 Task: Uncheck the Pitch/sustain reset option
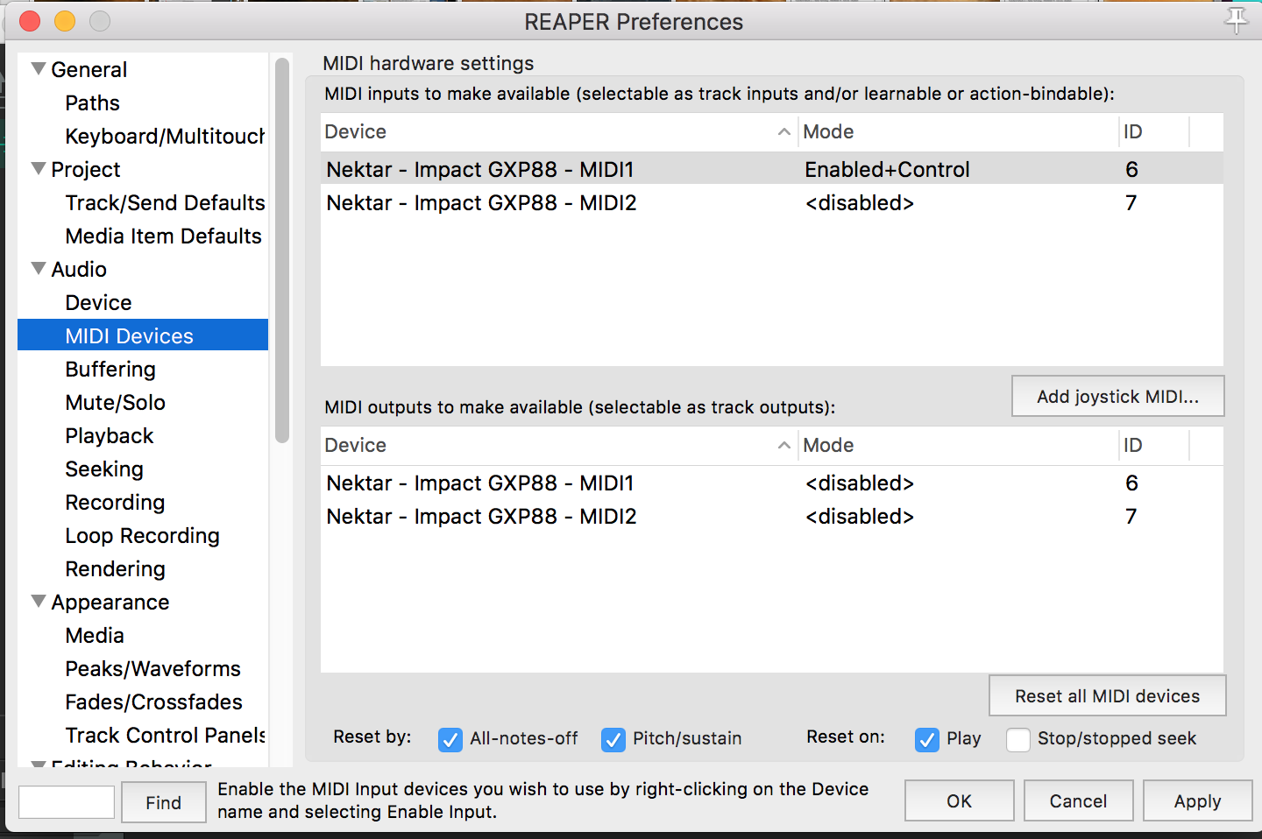613,740
